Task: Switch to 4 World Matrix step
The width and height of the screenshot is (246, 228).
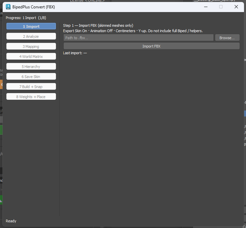Action: tap(31, 56)
